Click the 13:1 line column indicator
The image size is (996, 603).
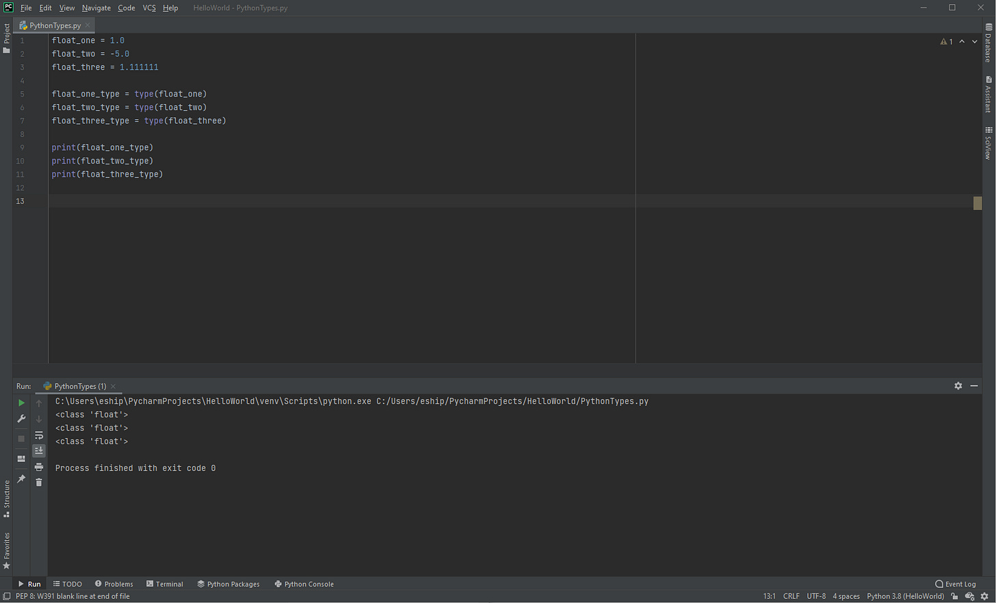tap(770, 596)
